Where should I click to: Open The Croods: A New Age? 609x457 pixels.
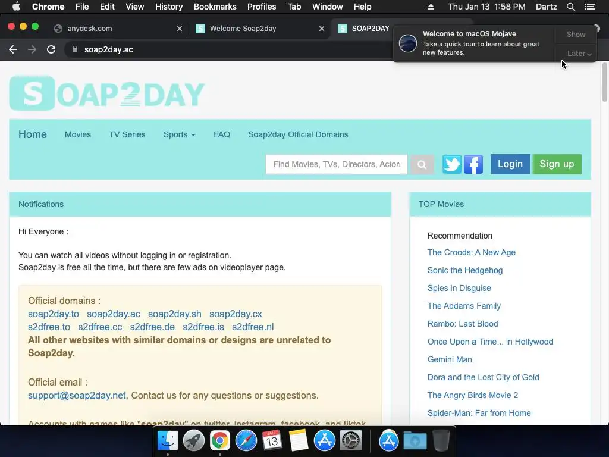pyautogui.click(x=472, y=252)
